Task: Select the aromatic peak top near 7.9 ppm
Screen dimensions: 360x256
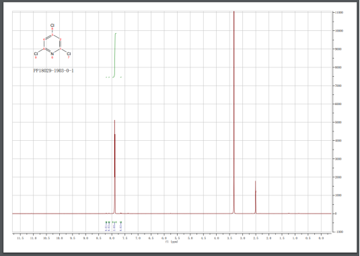Action: [114, 121]
